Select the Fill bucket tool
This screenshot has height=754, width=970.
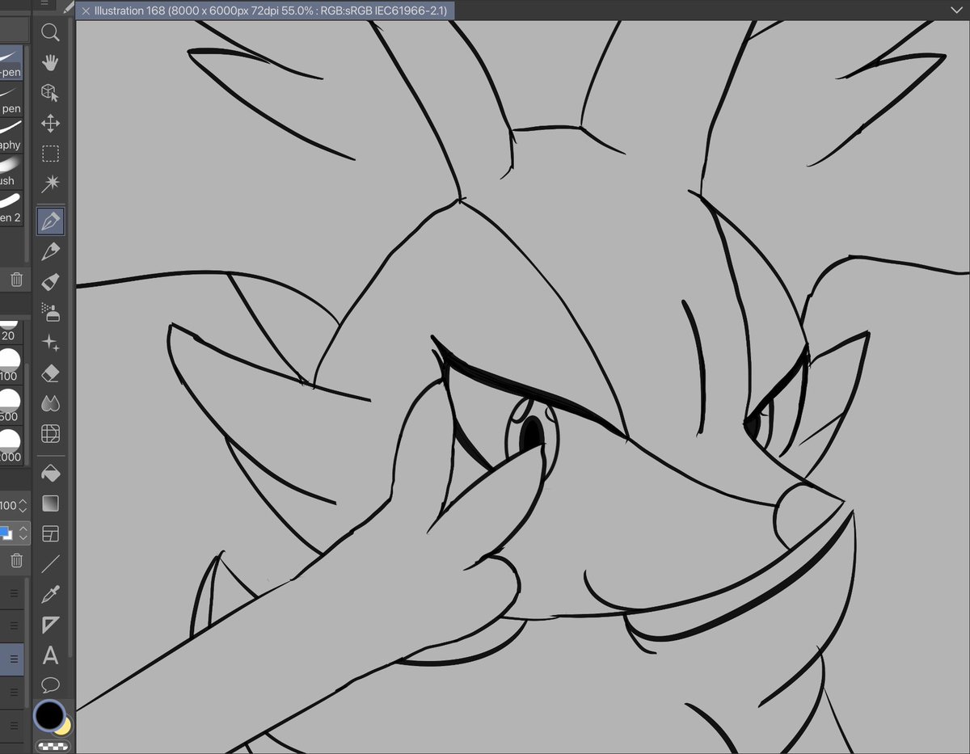(x=50, y=472)
